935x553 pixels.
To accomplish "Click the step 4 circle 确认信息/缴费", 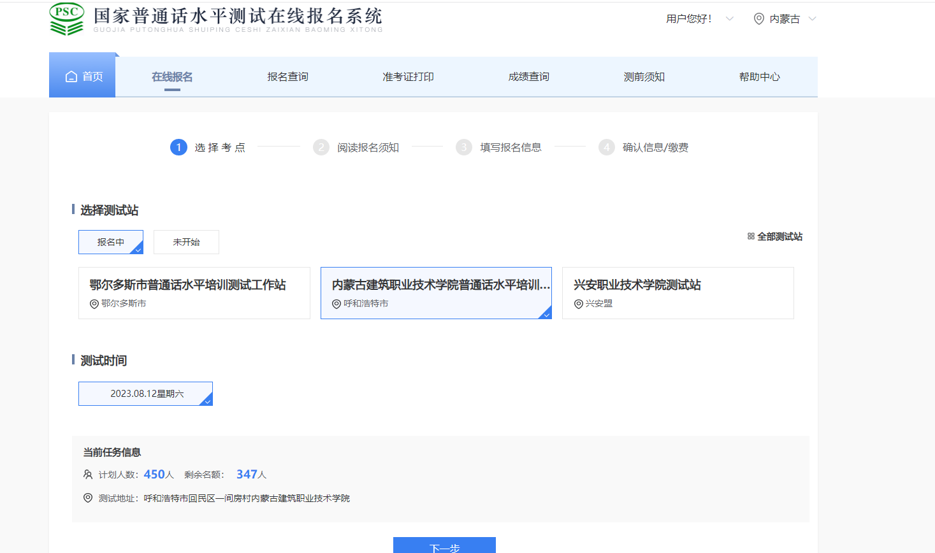I will pyautogui.click(x=607, y=148).
